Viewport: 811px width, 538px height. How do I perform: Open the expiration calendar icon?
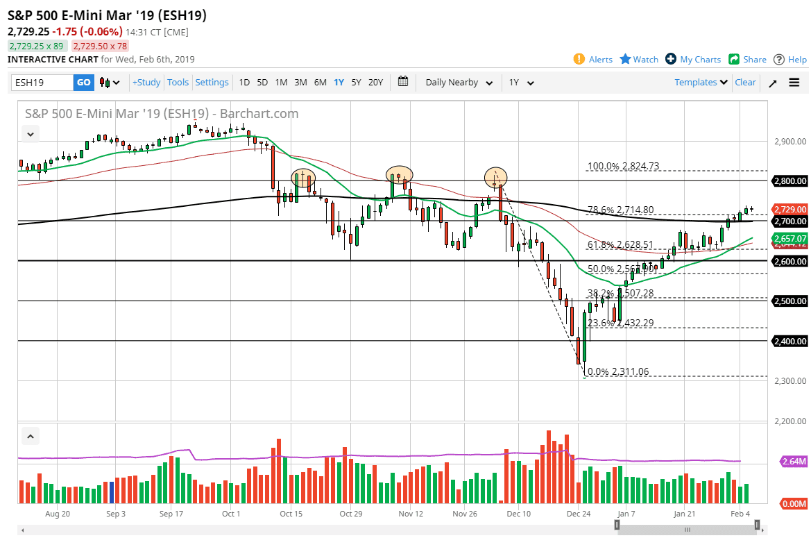tap(403, 82)
